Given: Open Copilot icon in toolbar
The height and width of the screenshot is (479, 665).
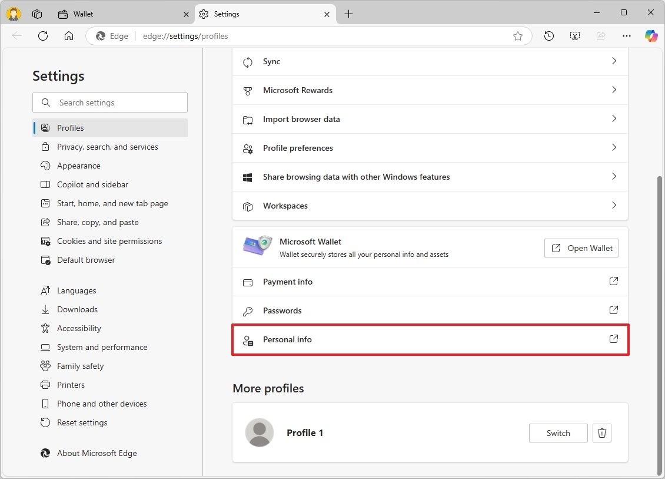Looking at the screenshot, I should [x=651, y=36].
